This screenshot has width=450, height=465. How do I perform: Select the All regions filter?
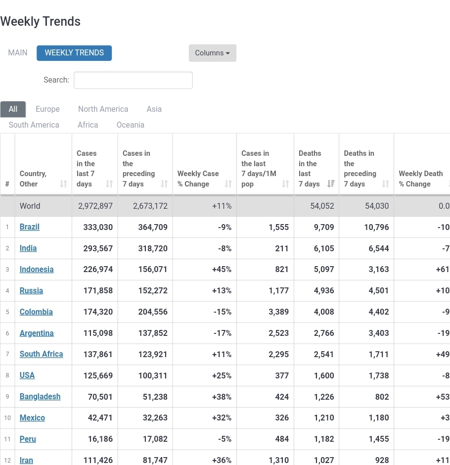tap(13, 109)
